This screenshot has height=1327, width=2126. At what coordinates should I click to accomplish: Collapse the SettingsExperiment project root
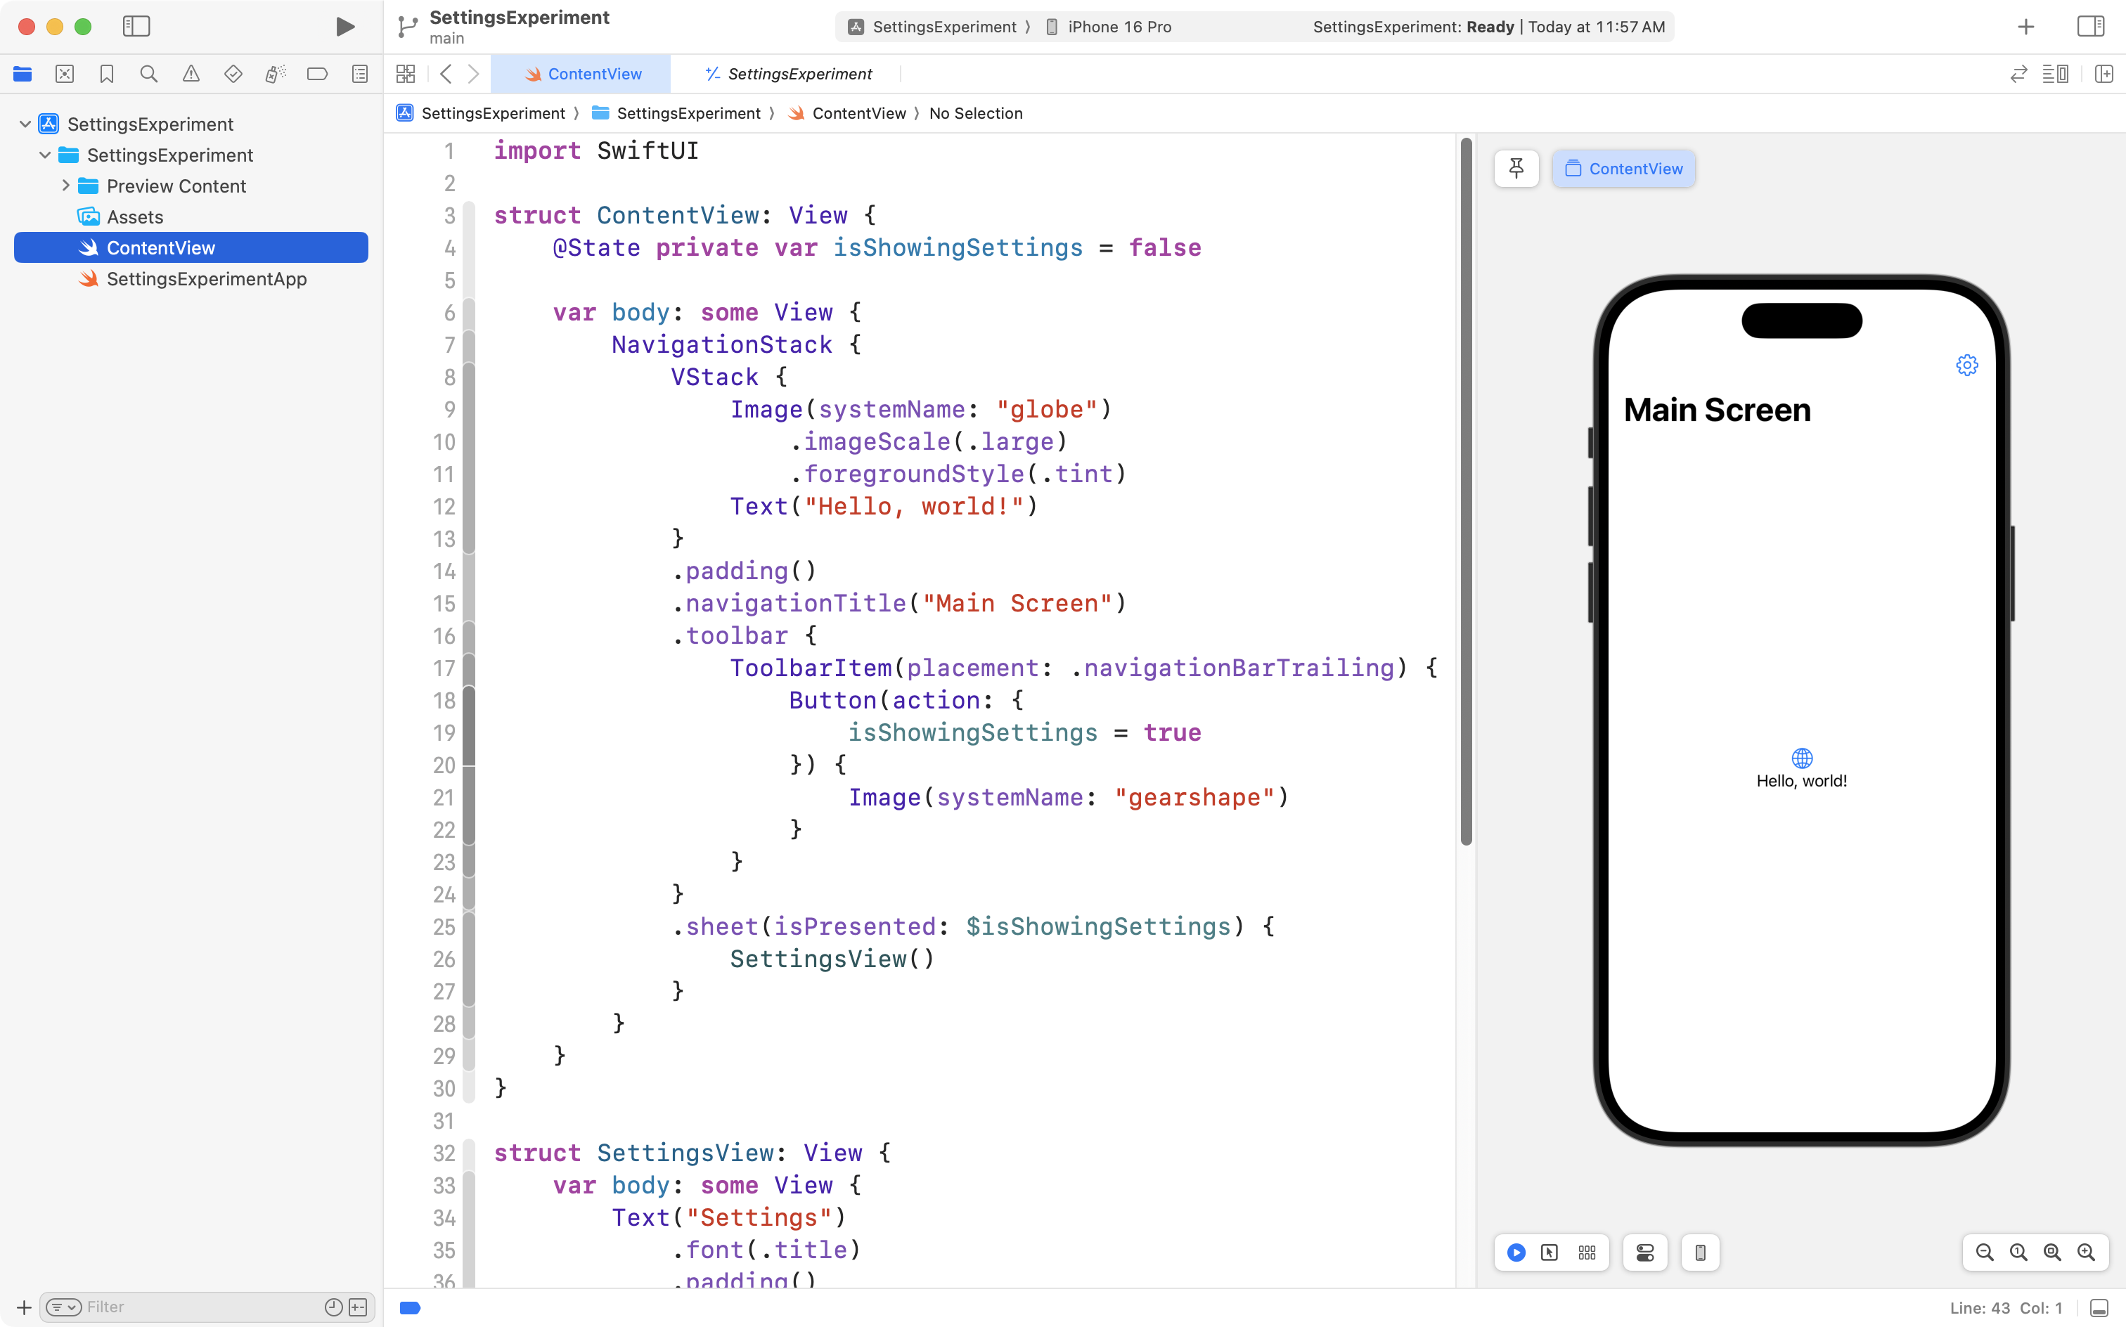(x=25, y=124)
